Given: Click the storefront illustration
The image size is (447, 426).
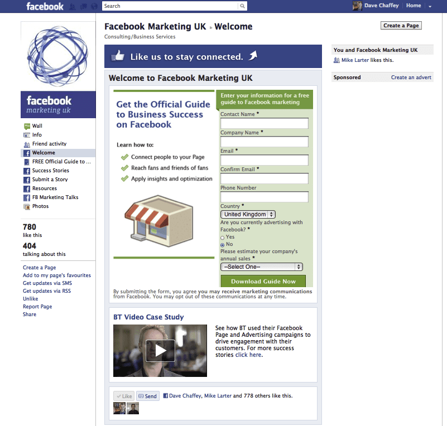Looking at the screenshot, I should [160, 220].
